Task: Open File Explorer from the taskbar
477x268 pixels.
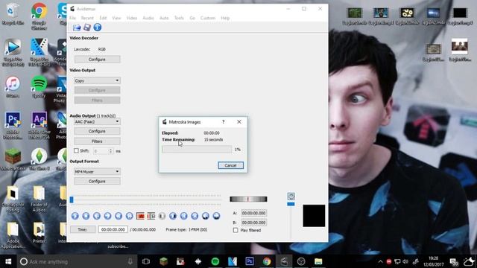Action: point(318,261)
